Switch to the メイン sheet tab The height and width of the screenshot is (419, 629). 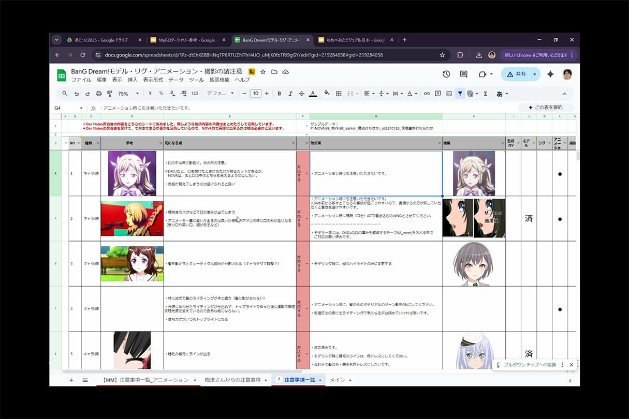pyautogui.click(x=337, y=379)
